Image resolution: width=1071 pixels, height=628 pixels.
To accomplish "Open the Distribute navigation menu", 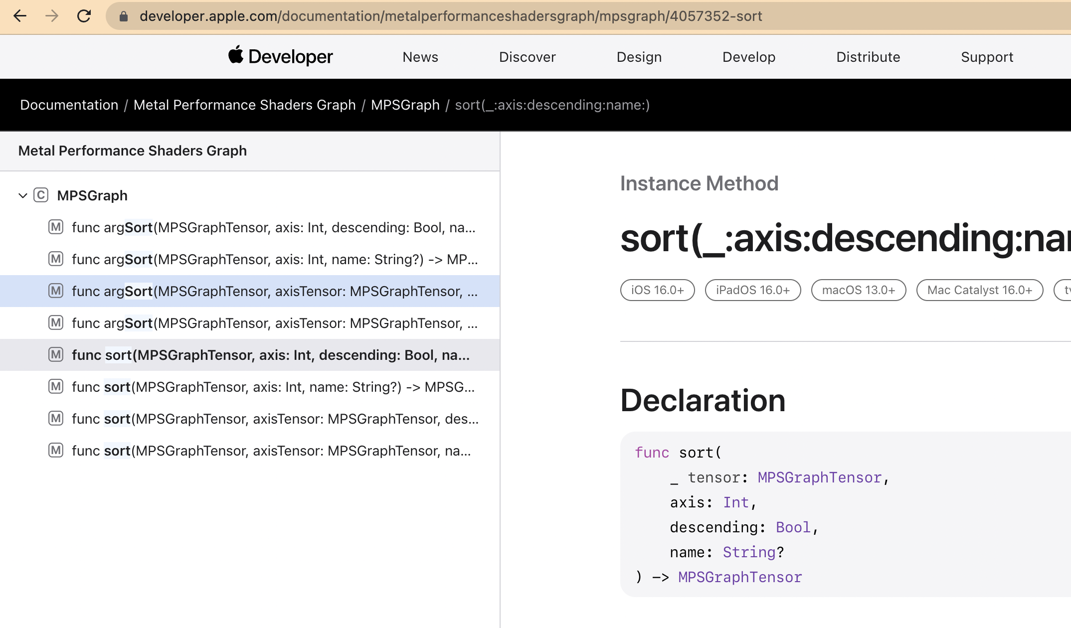I will point(868,57).
